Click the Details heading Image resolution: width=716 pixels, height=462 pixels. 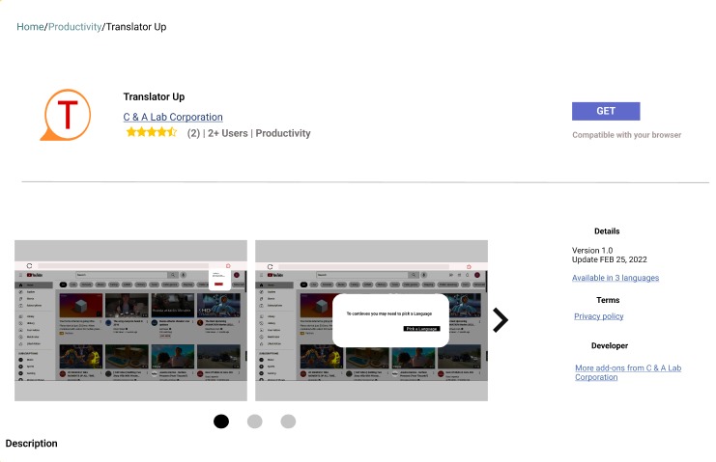(607, 231)
